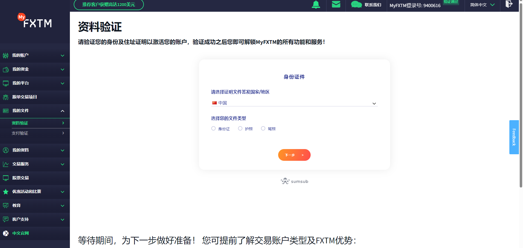Select the 驾照 radio option
Viewport: 523px width, 248px height.
click(263, 128)
